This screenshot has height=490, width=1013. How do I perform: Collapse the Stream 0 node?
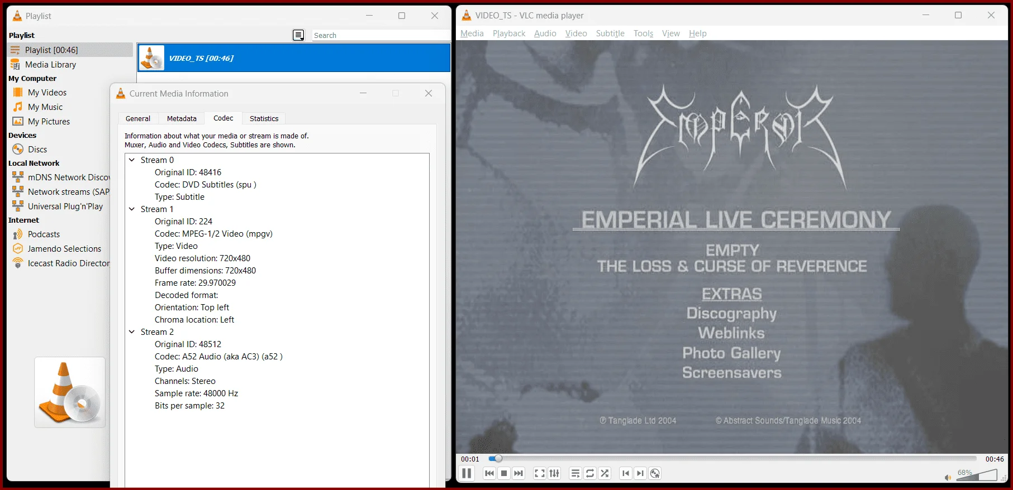click(132, 160)
